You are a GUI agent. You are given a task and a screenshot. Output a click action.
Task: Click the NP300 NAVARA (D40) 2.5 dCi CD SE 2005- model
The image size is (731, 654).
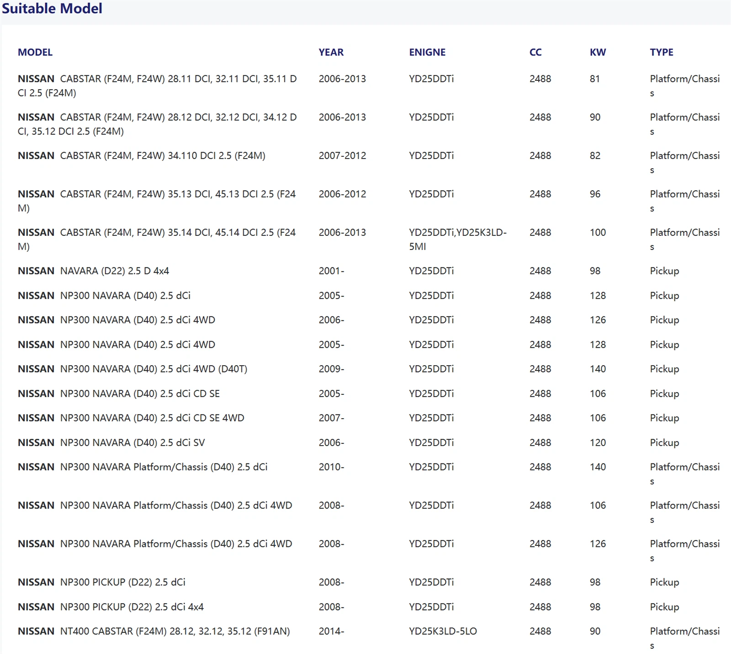click(119, 393)
